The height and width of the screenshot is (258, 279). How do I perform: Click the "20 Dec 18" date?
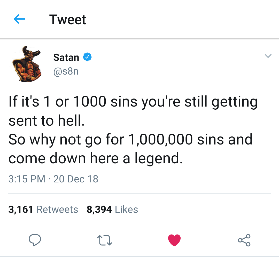tap(76, 179)
